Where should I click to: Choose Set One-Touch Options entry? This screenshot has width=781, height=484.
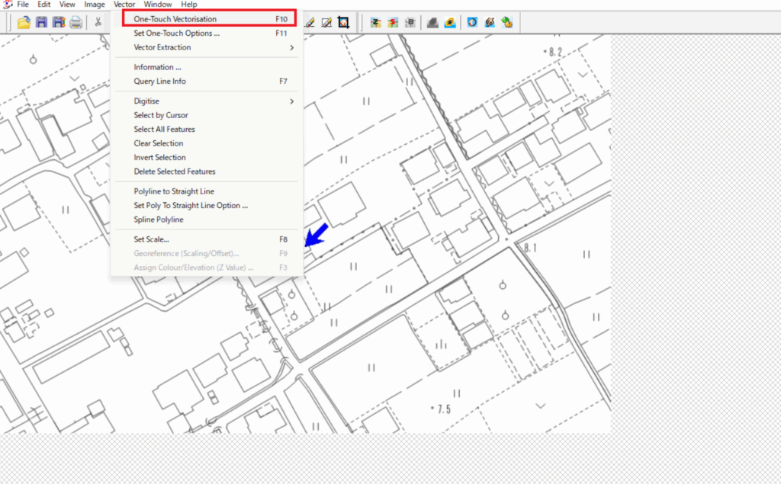click(207, 34)
